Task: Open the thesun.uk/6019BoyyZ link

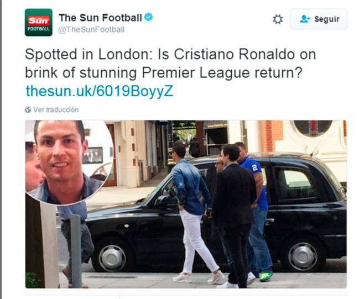Action: coord(100,91)
